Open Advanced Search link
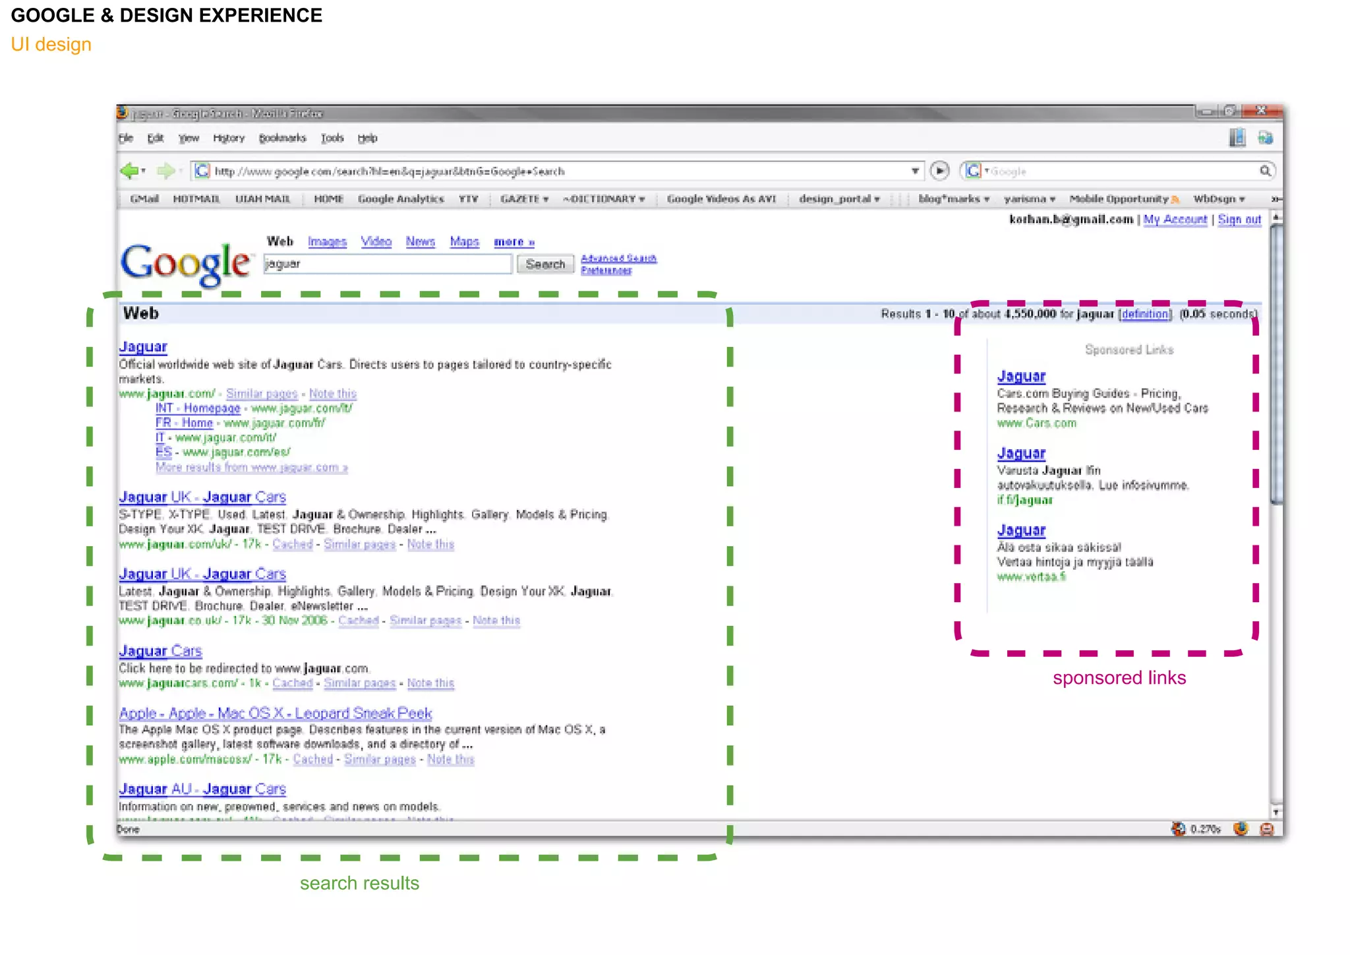 618,258
